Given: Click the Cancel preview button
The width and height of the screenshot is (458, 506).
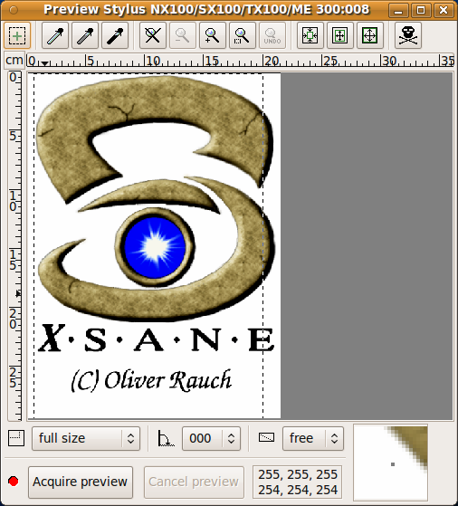Looking at the screenshot, I should [194, 482].
